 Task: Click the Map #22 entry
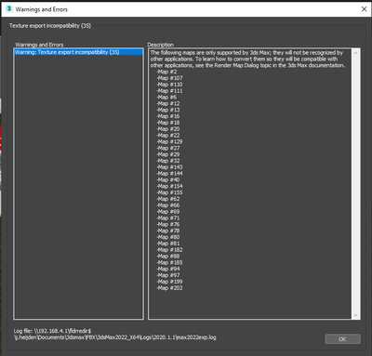tap(168, 135)
